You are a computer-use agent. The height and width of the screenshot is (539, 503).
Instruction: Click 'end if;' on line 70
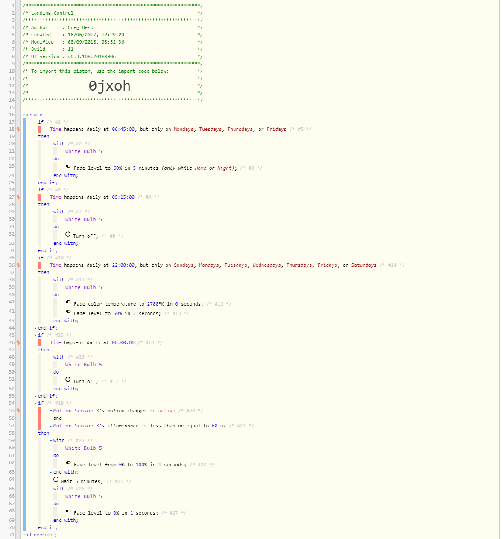point(47,527)
